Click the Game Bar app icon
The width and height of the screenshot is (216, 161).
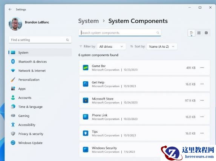(x=86, y=68)
